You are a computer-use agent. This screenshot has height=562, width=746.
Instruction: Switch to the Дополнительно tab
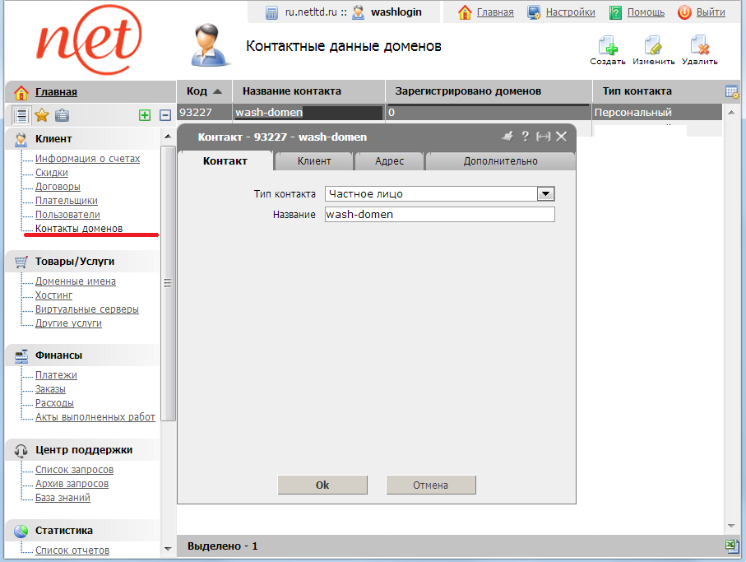500,161
